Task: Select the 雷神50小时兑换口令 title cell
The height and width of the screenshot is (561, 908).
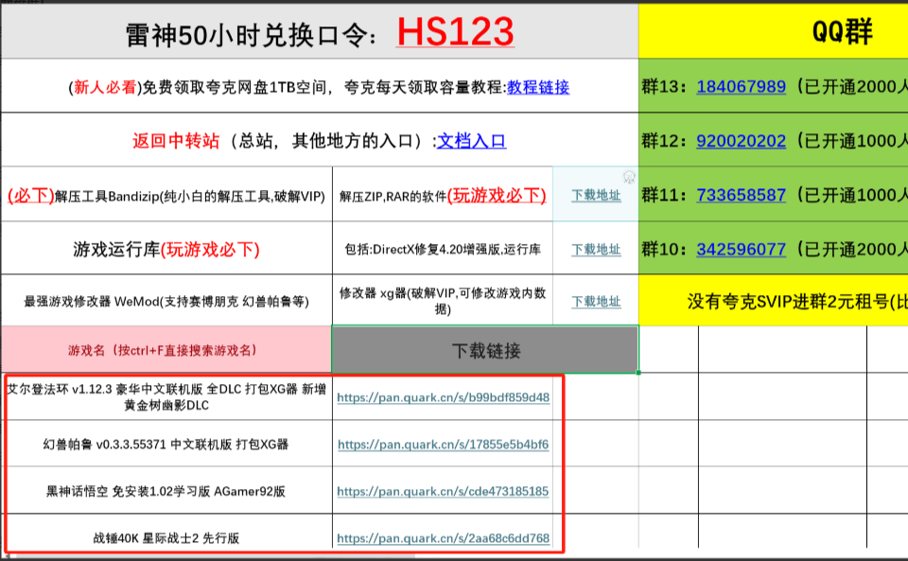Action: coord(320,31)
